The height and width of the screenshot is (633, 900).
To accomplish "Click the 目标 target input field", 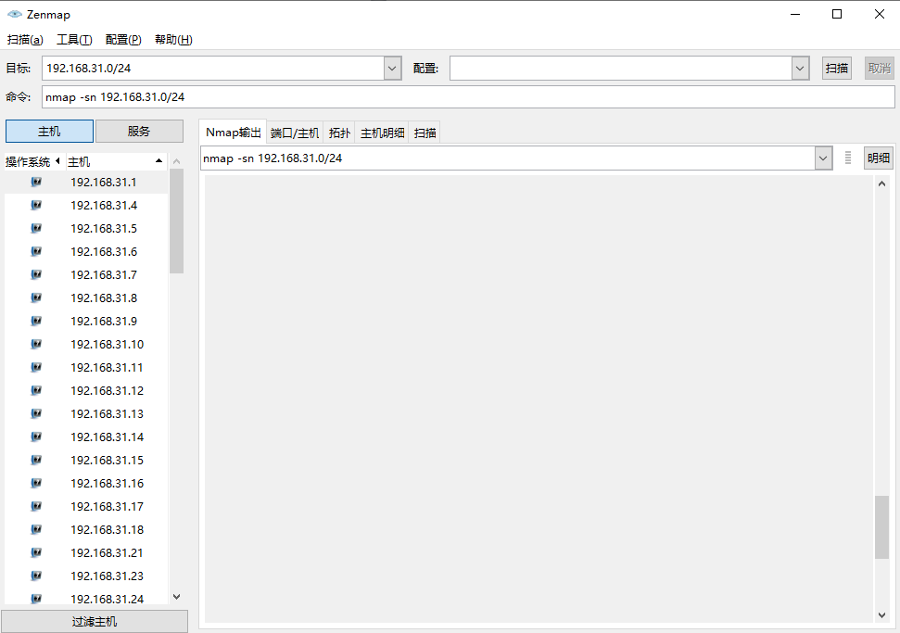I will pyautogui.click(x=213, y=69).
